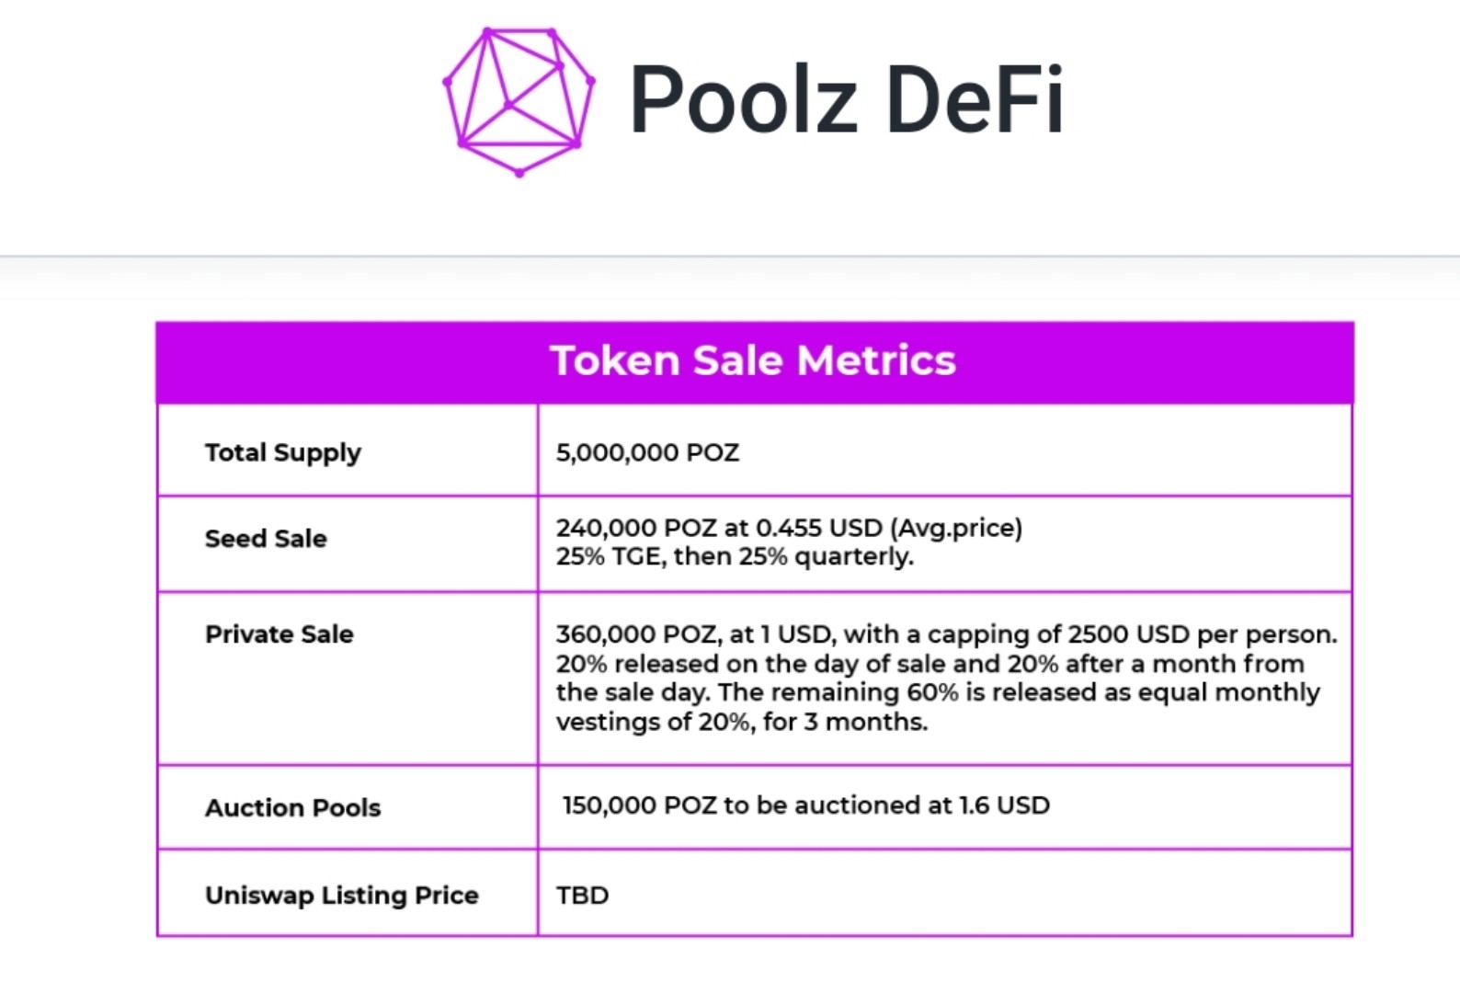This screenshot has height=993, width=1460.
Task: Select the remaining 60% monthly release line
Action: tap(938, 692)
